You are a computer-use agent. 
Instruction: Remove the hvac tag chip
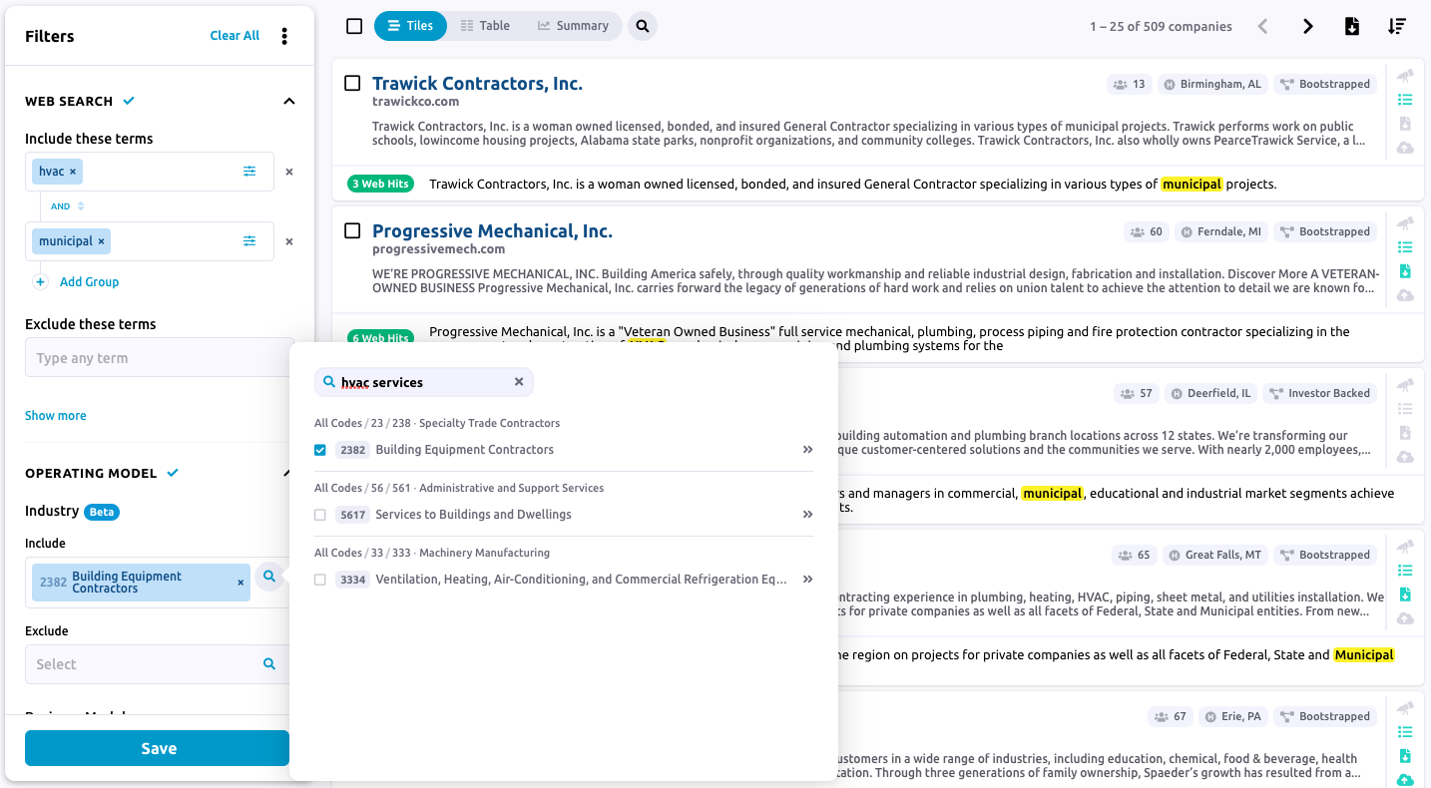pos(73,172)
